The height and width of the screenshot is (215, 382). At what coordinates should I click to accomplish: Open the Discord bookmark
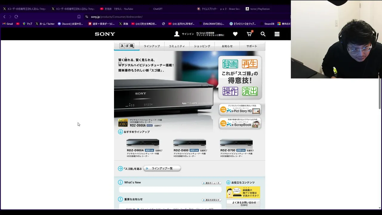click(x=70, y=24)
